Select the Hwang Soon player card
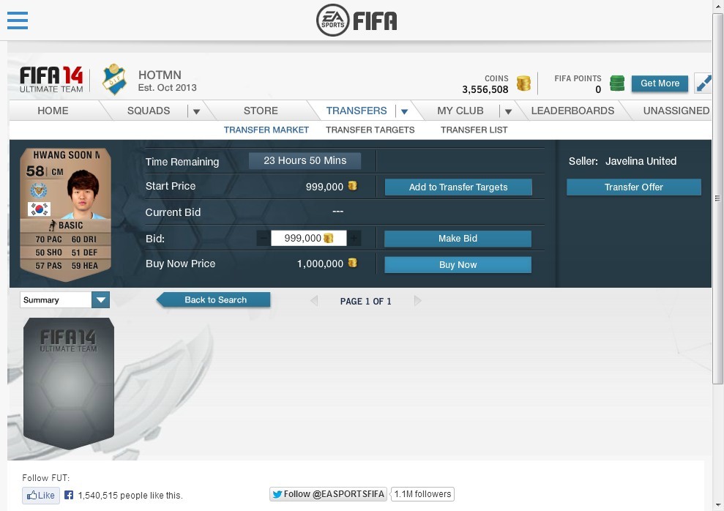724x511 pixels. click(65, 215)
